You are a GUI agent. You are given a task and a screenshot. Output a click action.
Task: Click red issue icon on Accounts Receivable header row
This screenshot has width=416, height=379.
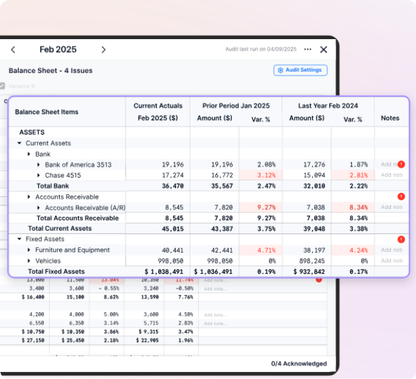[x=401, y=197]
